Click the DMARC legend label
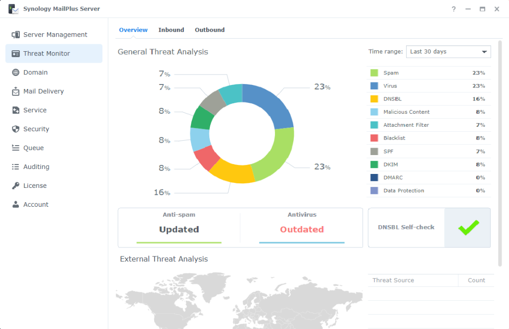509x329 pixels. point(393,177)
